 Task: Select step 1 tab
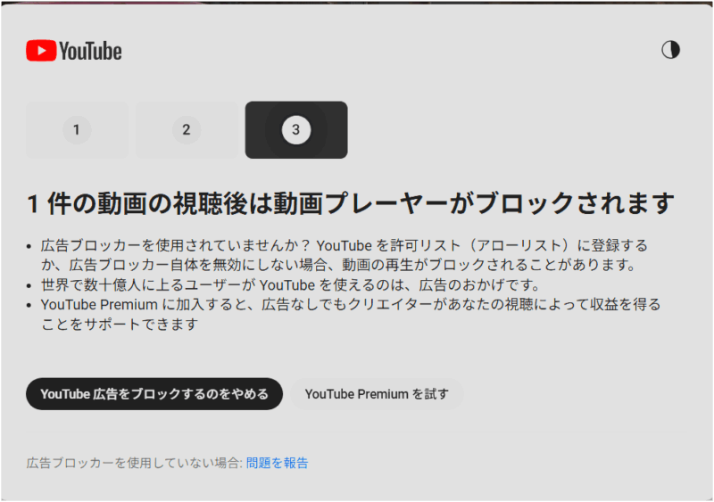(x=77, y=129)
